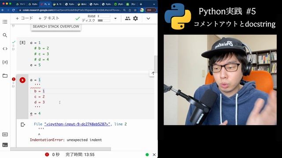Click the SEARCH STACK OVERFLOW button
The width and height of the screenshot is (282, 158).
[56, 26]
